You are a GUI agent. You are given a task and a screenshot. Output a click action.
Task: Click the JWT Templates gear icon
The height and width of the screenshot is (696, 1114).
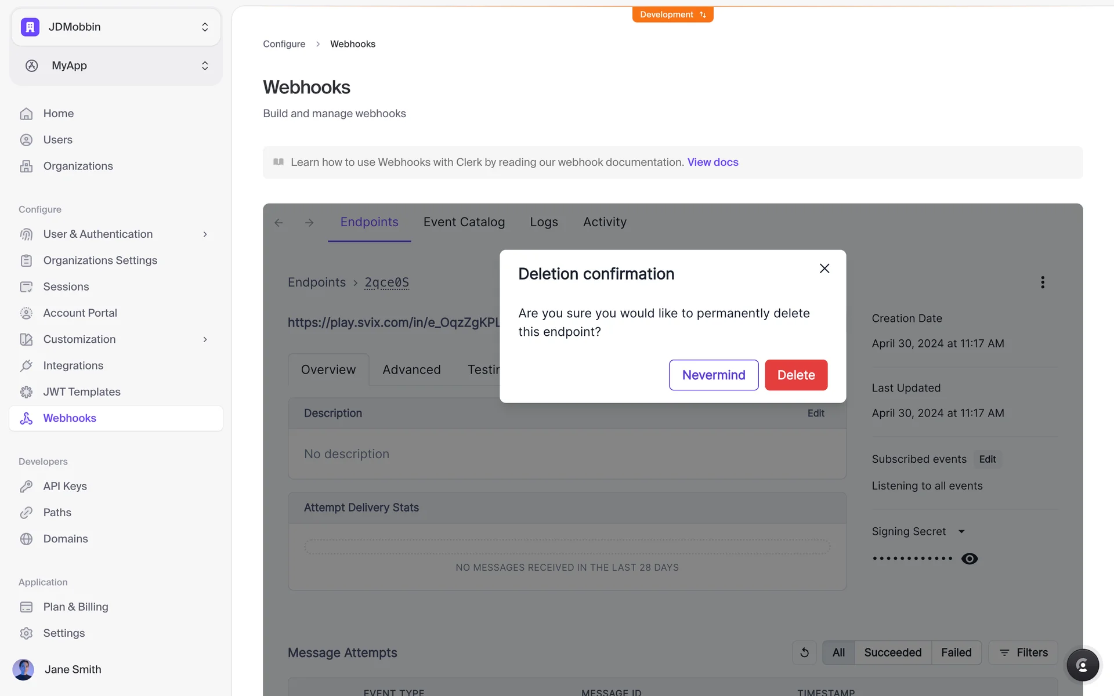(x=26, y=392)
